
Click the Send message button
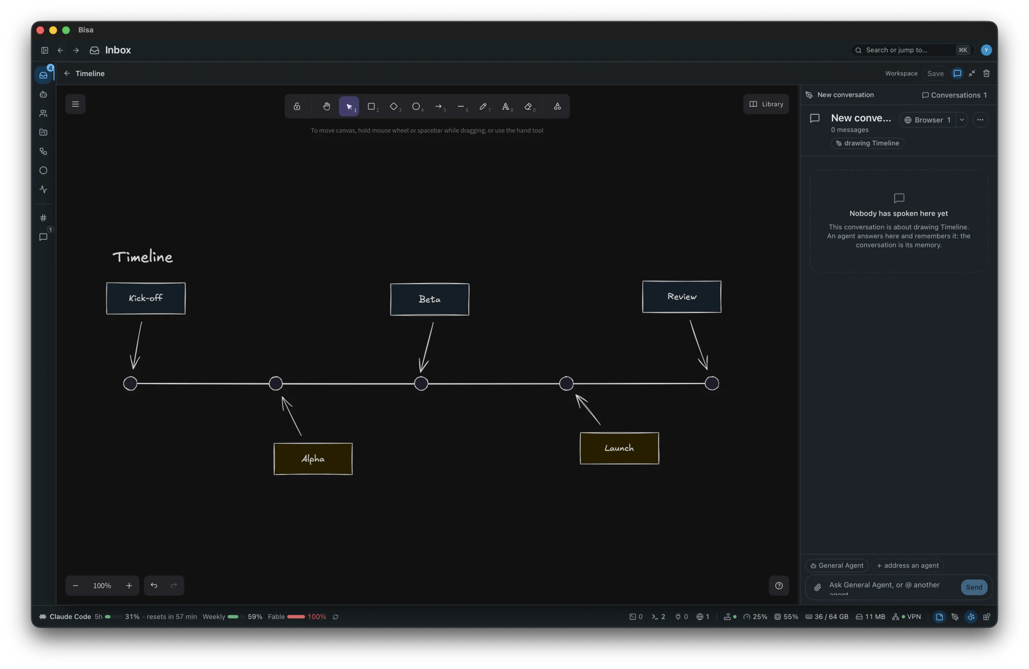[x=974, y=587]
